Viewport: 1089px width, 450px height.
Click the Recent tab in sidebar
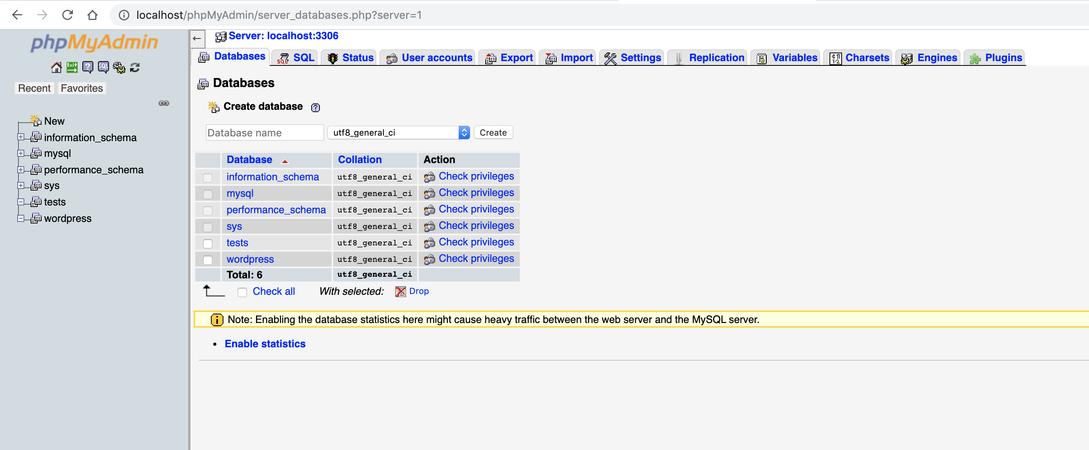point(34,88)
